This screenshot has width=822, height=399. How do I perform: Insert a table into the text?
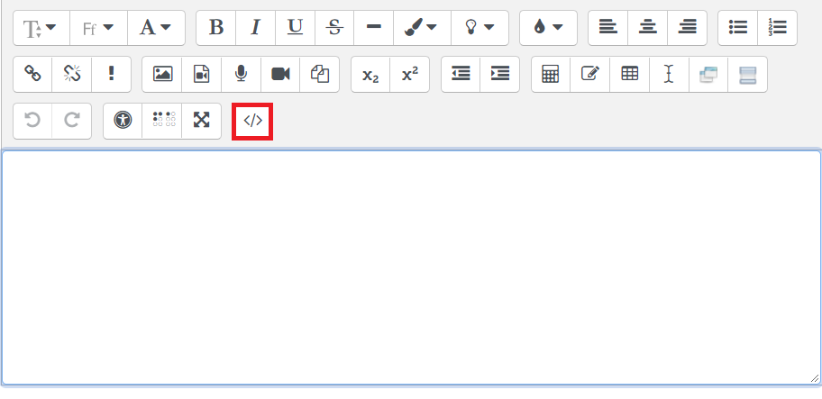[630, 75]
